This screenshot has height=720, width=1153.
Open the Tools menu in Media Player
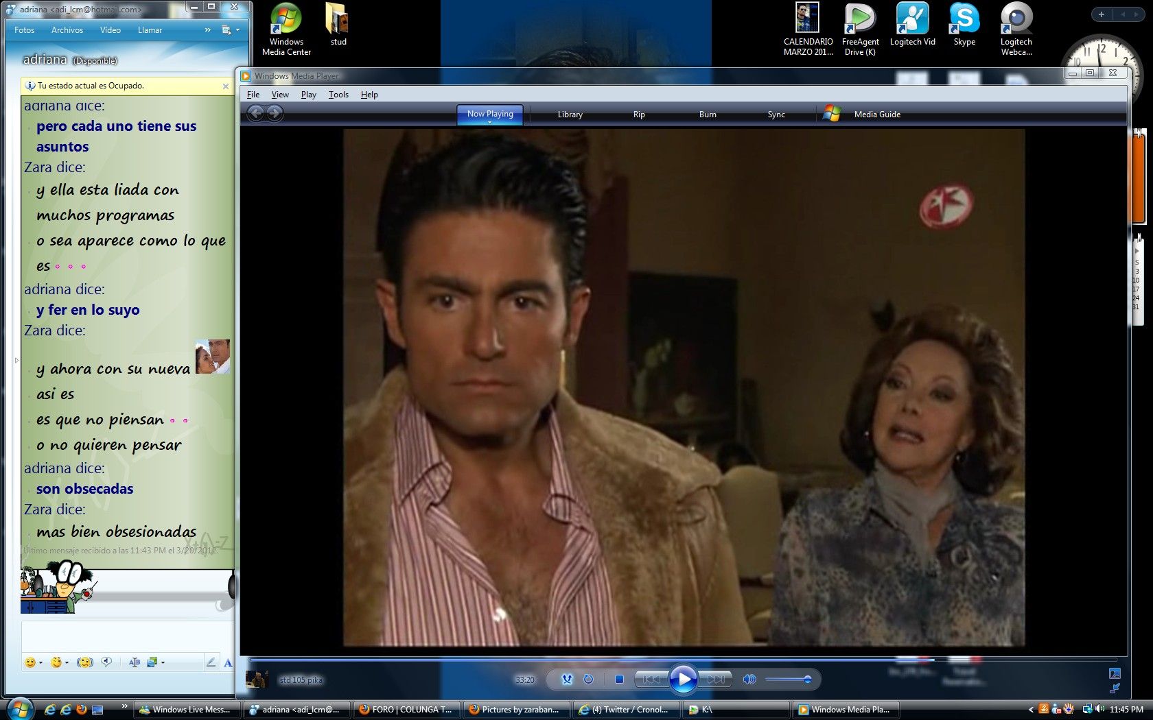click(x=338, y=95)
